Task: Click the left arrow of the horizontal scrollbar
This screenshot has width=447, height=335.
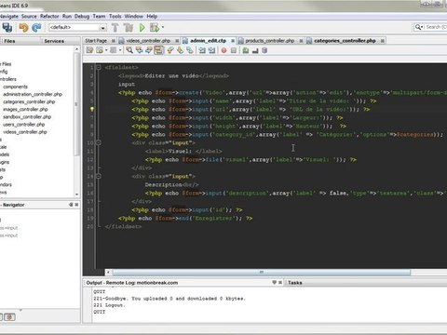Action: 108,273
